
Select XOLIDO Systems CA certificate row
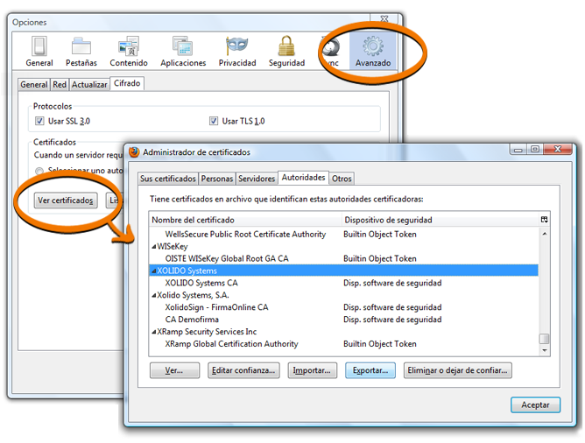pyautogui.click(x=343, y=283)
